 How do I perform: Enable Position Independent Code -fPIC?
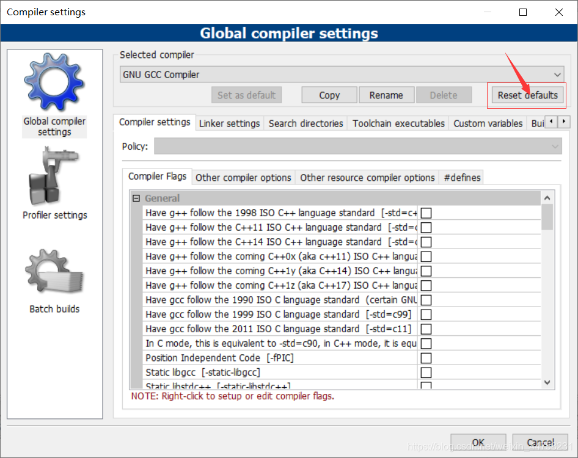(x=426, y=358)
